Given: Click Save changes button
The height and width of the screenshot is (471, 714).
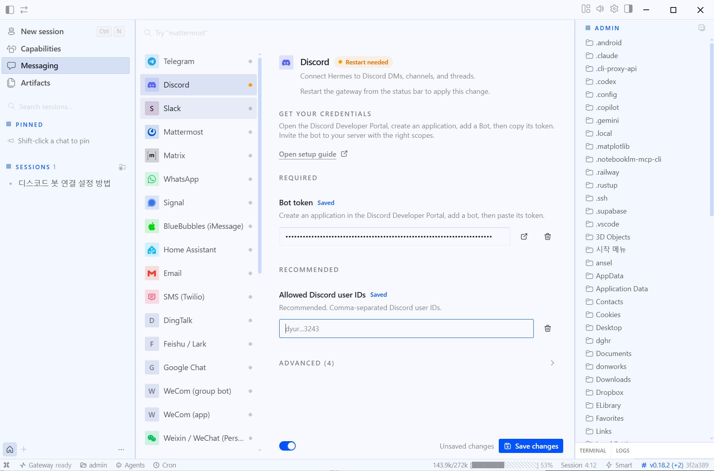Looking at the screenshot, I should click(531, 446).
